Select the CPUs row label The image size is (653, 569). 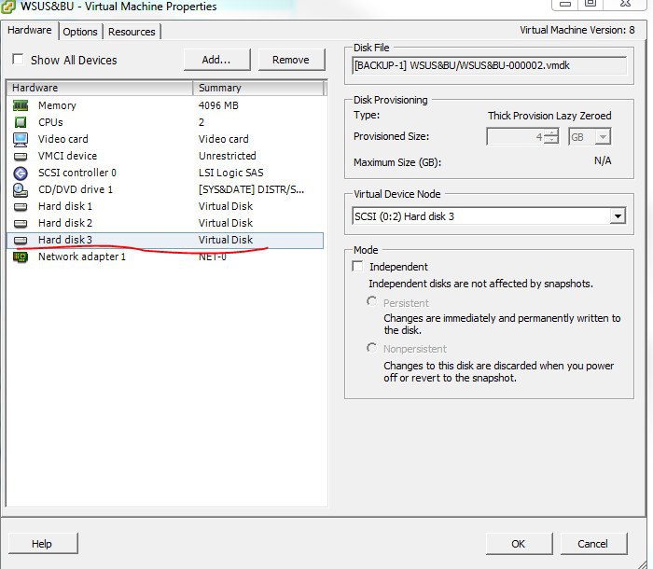pos(50,122)
